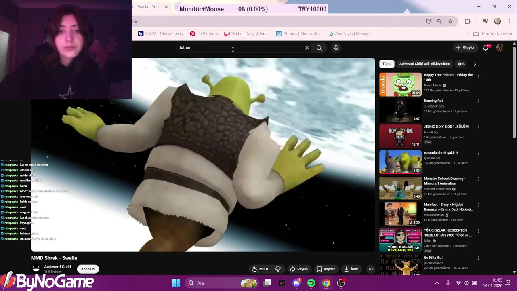
Task: Open the Awkward Child channel link
Action: point(57,267)
